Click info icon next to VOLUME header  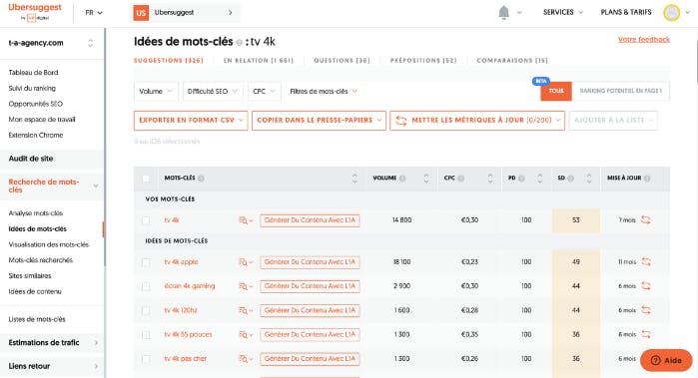[402, 179]
